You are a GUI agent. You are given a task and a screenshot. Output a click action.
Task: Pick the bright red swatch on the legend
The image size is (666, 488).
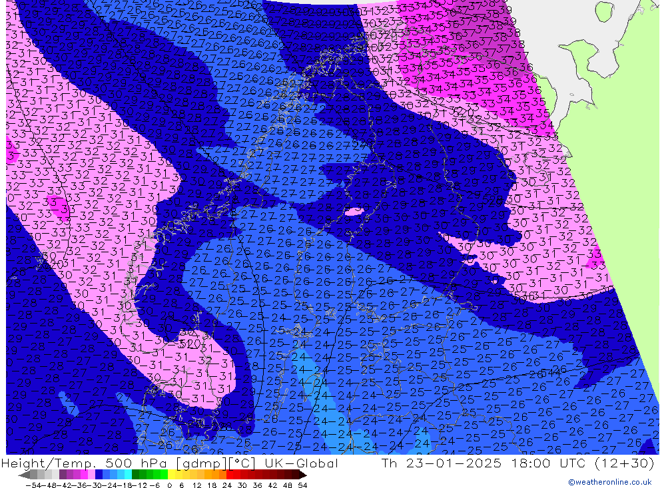click(x=230, y=475)
